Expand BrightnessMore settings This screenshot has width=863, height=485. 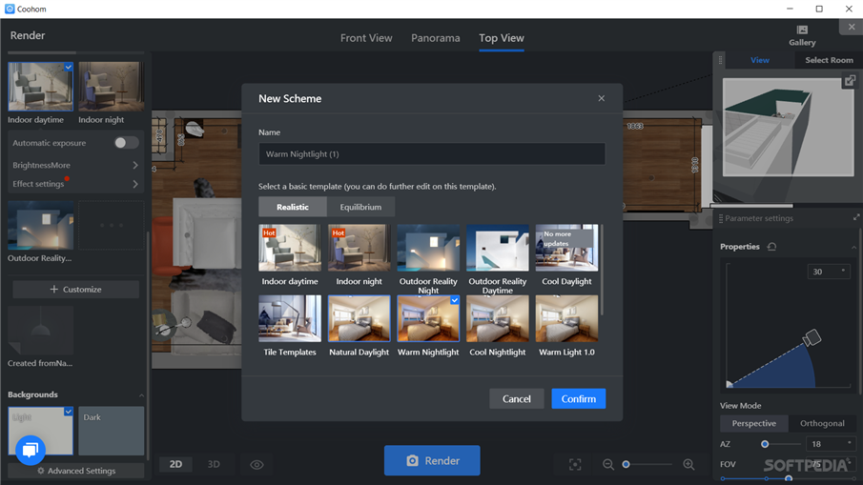[75, 165]
